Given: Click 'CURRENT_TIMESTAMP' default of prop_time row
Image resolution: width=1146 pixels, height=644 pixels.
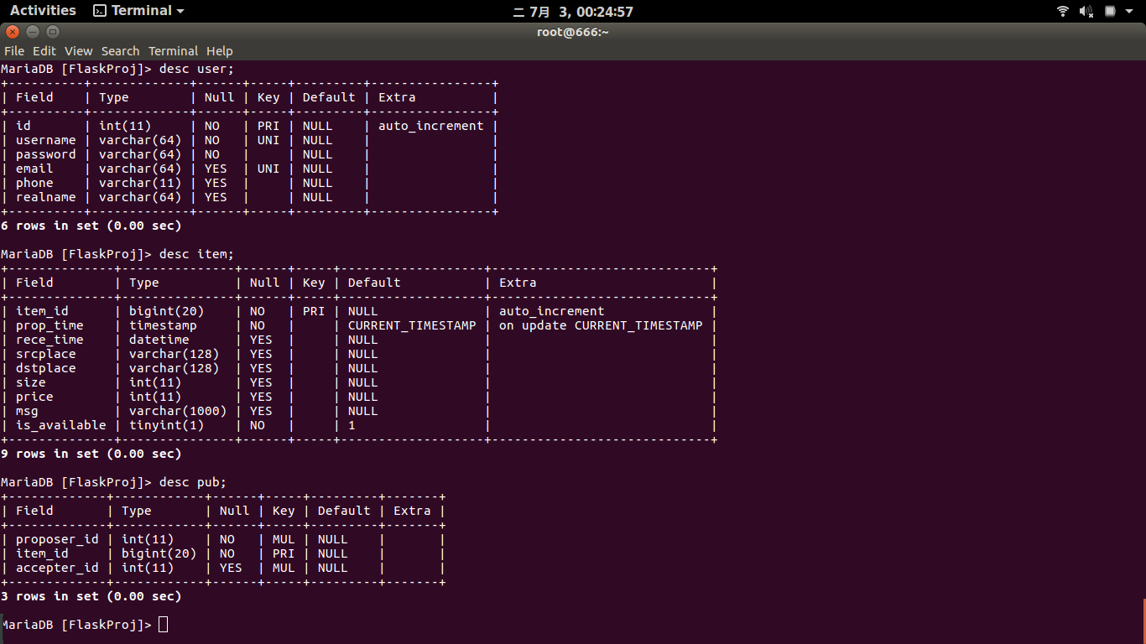Looking at the screenshot, I should pos(412,325).
